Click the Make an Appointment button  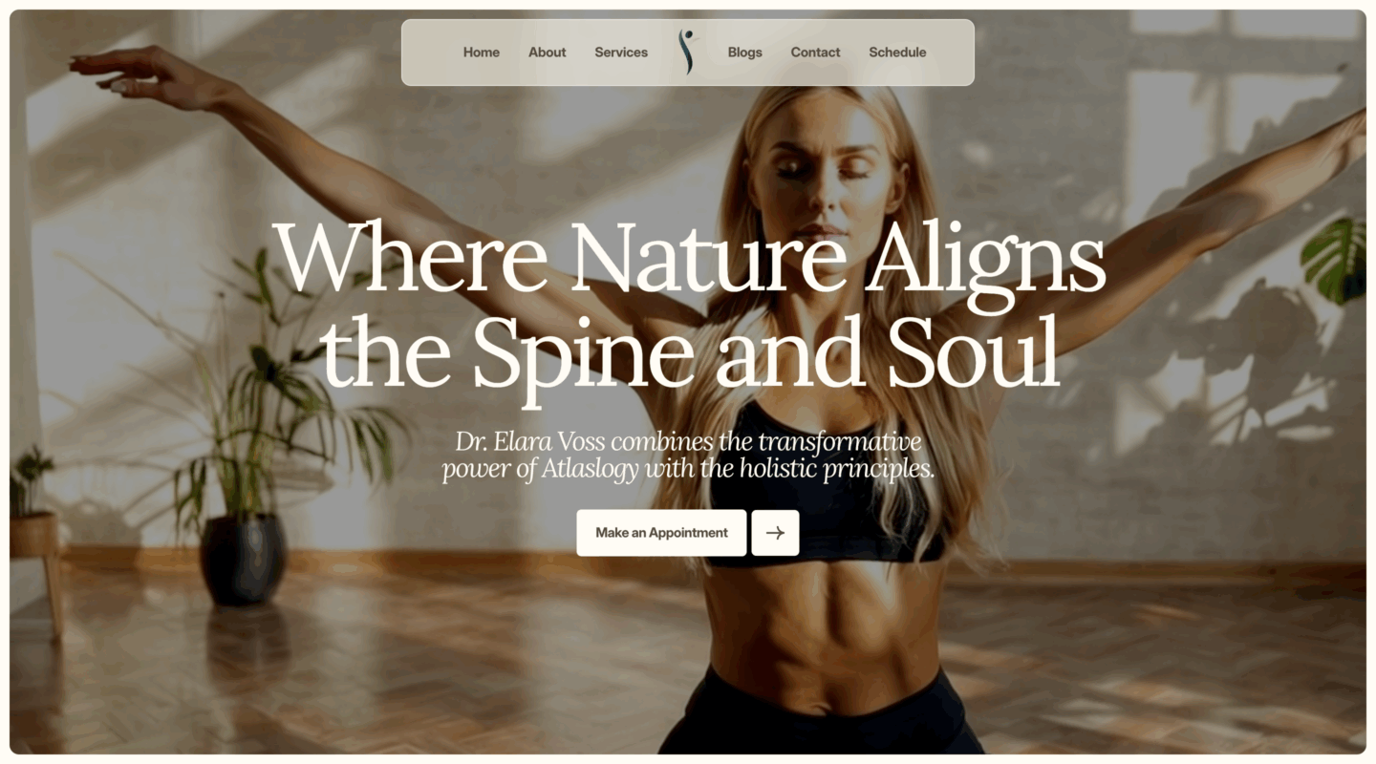(x=661, y=533)
